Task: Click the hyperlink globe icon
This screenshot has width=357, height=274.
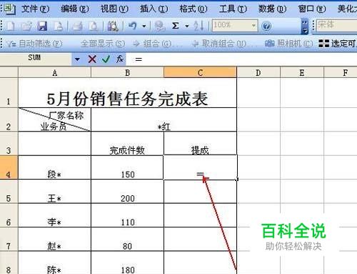Action: point(159,26)
